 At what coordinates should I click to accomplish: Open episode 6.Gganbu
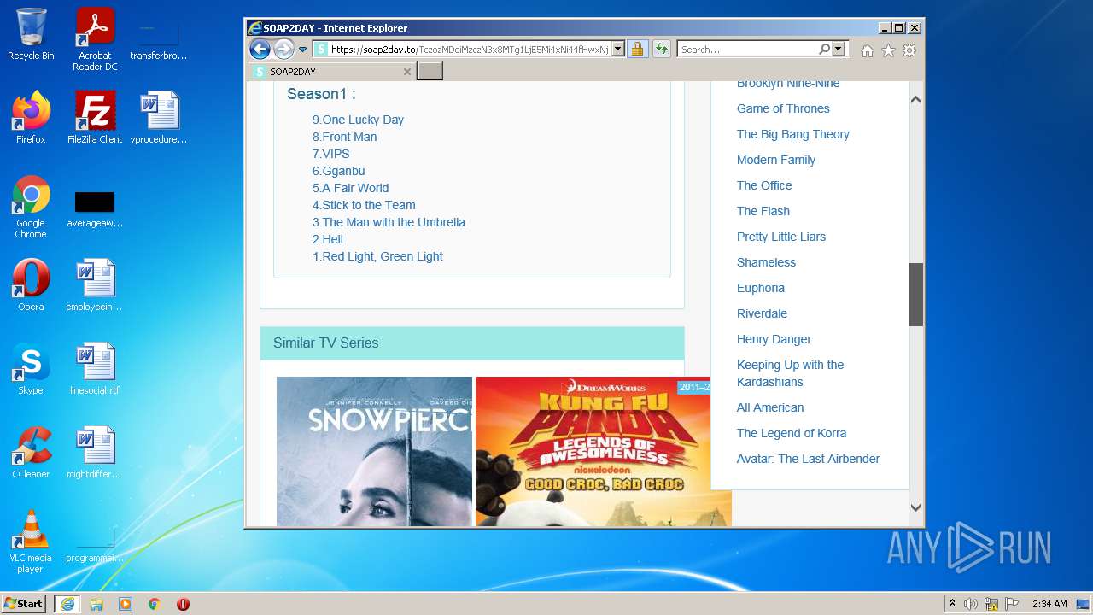pos(339,171)
